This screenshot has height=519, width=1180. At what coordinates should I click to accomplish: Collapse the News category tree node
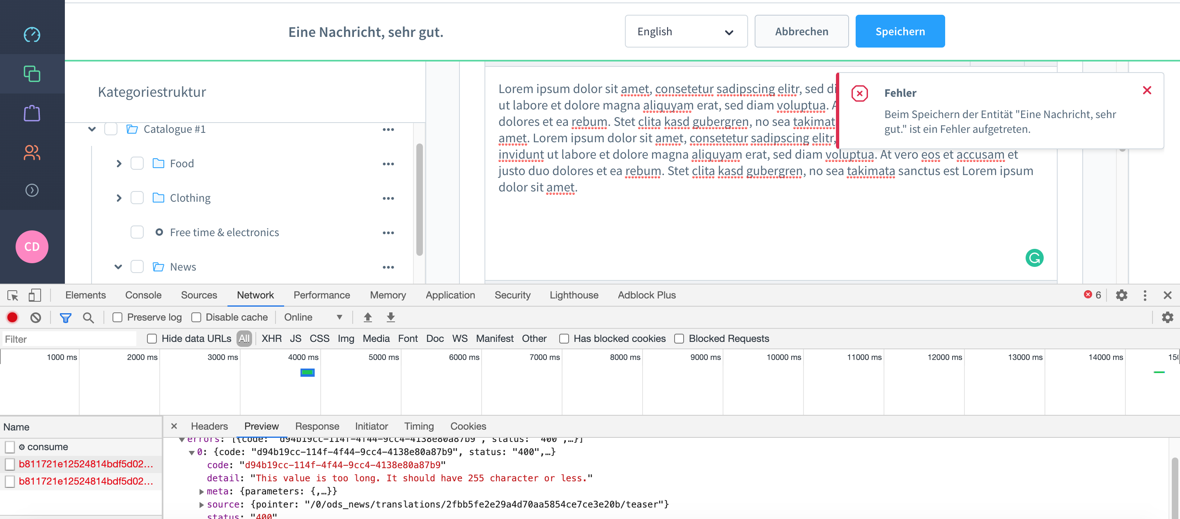click(118, 266)
